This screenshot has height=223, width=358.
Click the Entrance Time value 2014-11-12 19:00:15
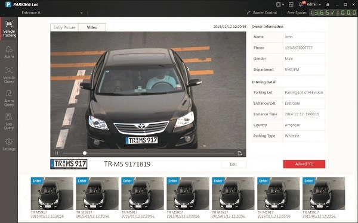[x=302, y=114]
